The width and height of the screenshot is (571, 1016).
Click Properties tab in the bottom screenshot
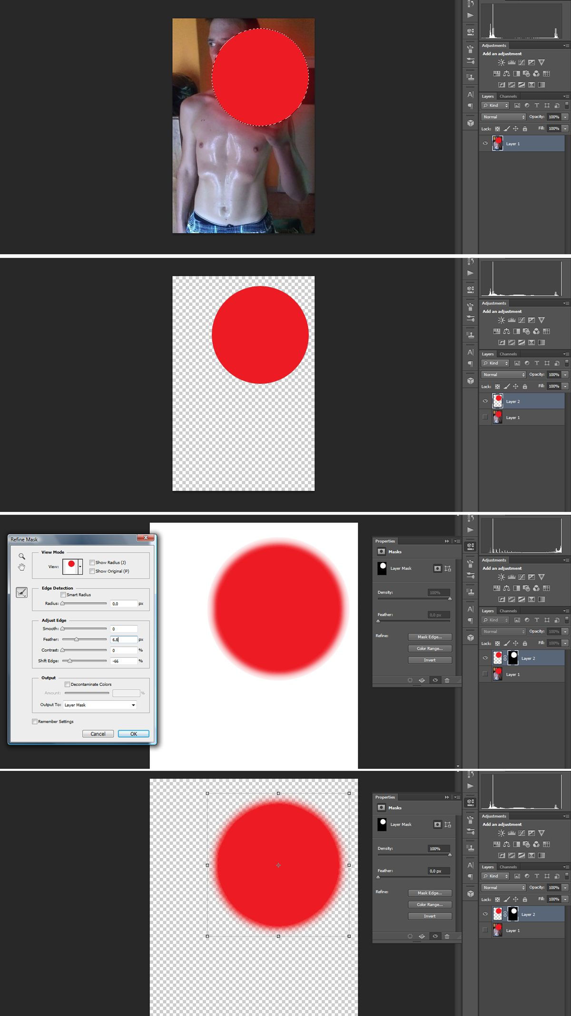click(385, 797)
